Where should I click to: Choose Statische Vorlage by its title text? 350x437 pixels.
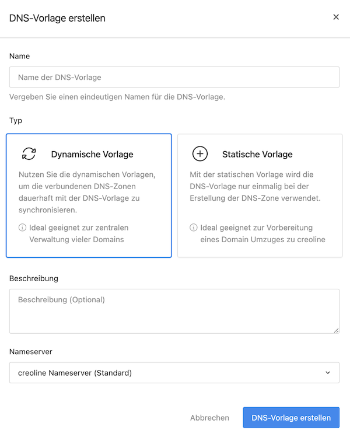[x=257, y=154]
